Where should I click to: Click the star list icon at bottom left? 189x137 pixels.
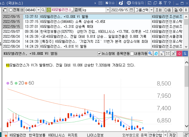(5, 135)
